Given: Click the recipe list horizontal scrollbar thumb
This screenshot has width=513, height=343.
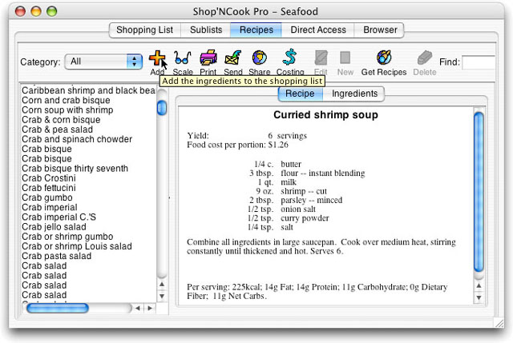Looking at the screenshot, I should [x=58, y=308].
